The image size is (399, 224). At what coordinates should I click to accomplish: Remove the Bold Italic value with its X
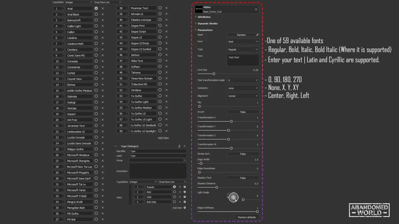(180, 202)
